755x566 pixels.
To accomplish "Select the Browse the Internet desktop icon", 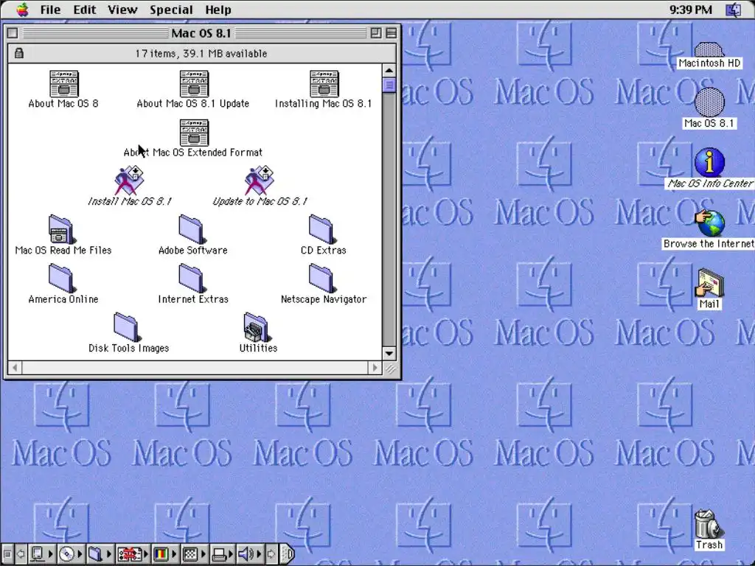I will coord(710,223).
